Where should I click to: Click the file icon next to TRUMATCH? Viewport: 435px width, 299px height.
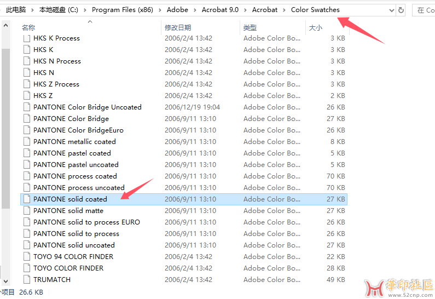[27, 280]
